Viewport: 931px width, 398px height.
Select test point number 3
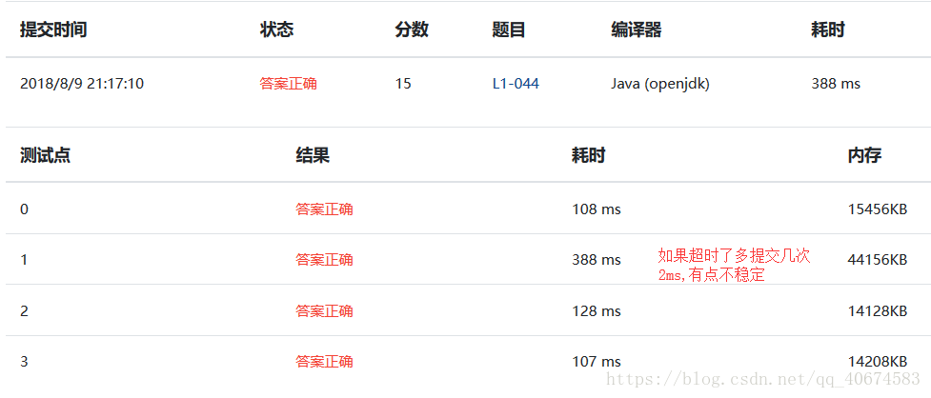(24, 361)
